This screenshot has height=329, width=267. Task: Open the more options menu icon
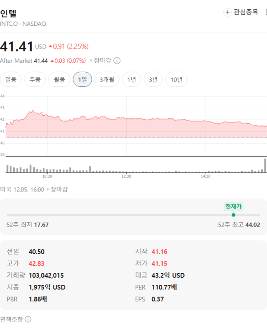click(x=266, y=12)
